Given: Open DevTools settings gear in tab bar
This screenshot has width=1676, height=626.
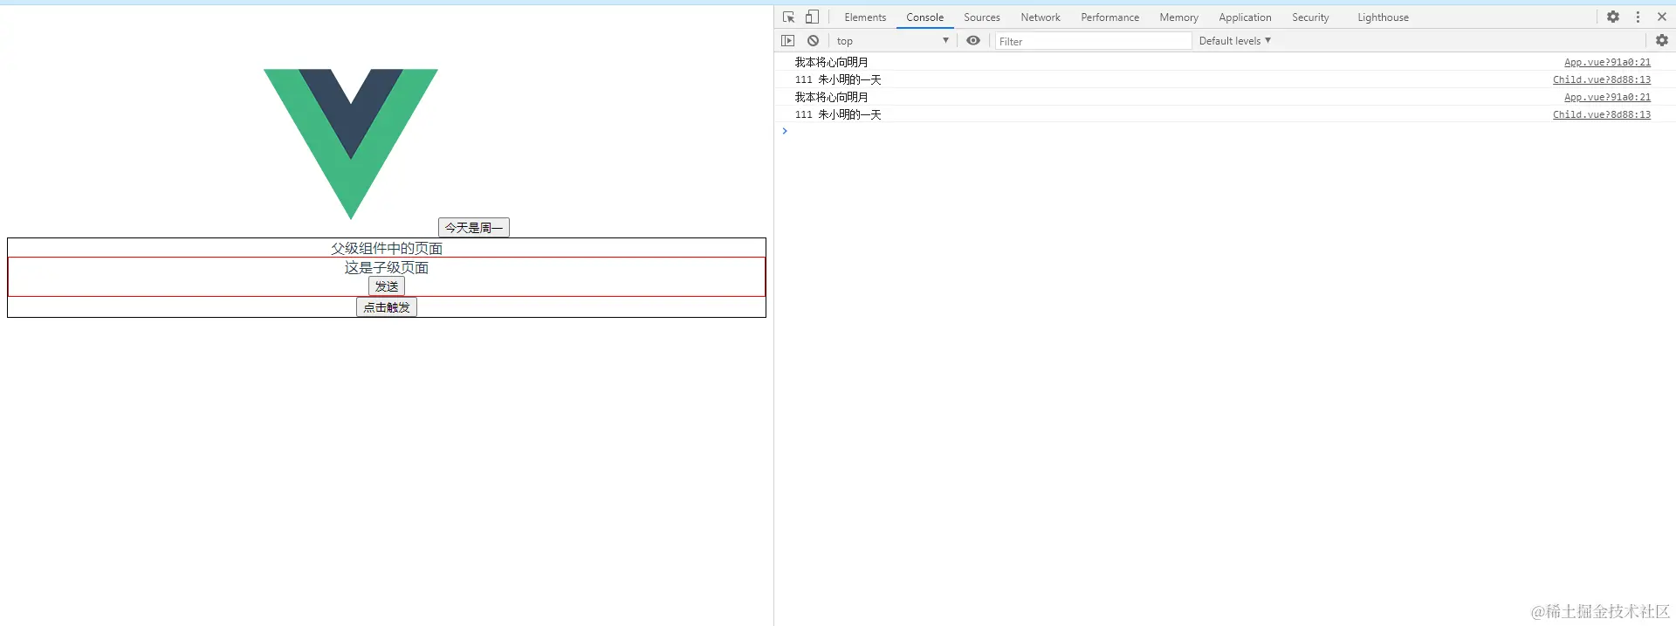Looking at the screenshot, I should (x=1613, y=17).
